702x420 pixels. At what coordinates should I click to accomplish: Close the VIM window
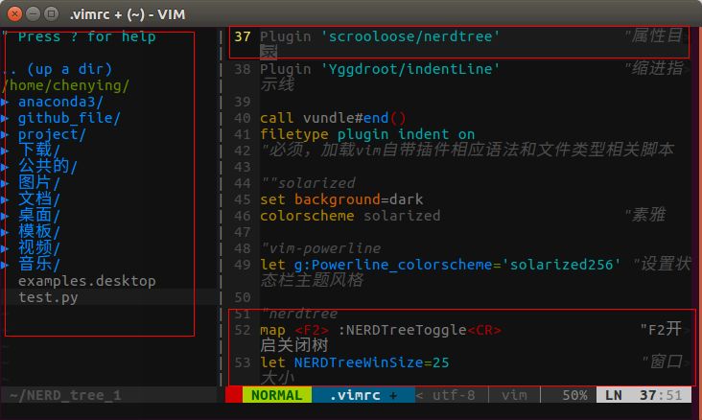14,13
